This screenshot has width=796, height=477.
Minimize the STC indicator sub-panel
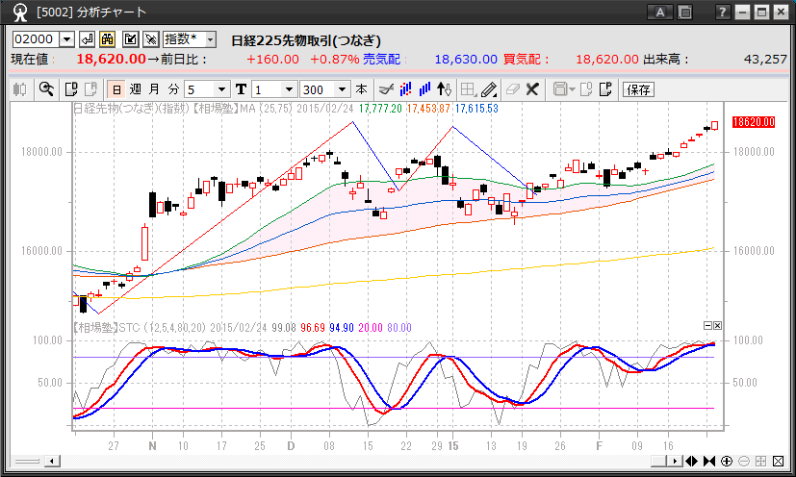[x=707, y=326]
